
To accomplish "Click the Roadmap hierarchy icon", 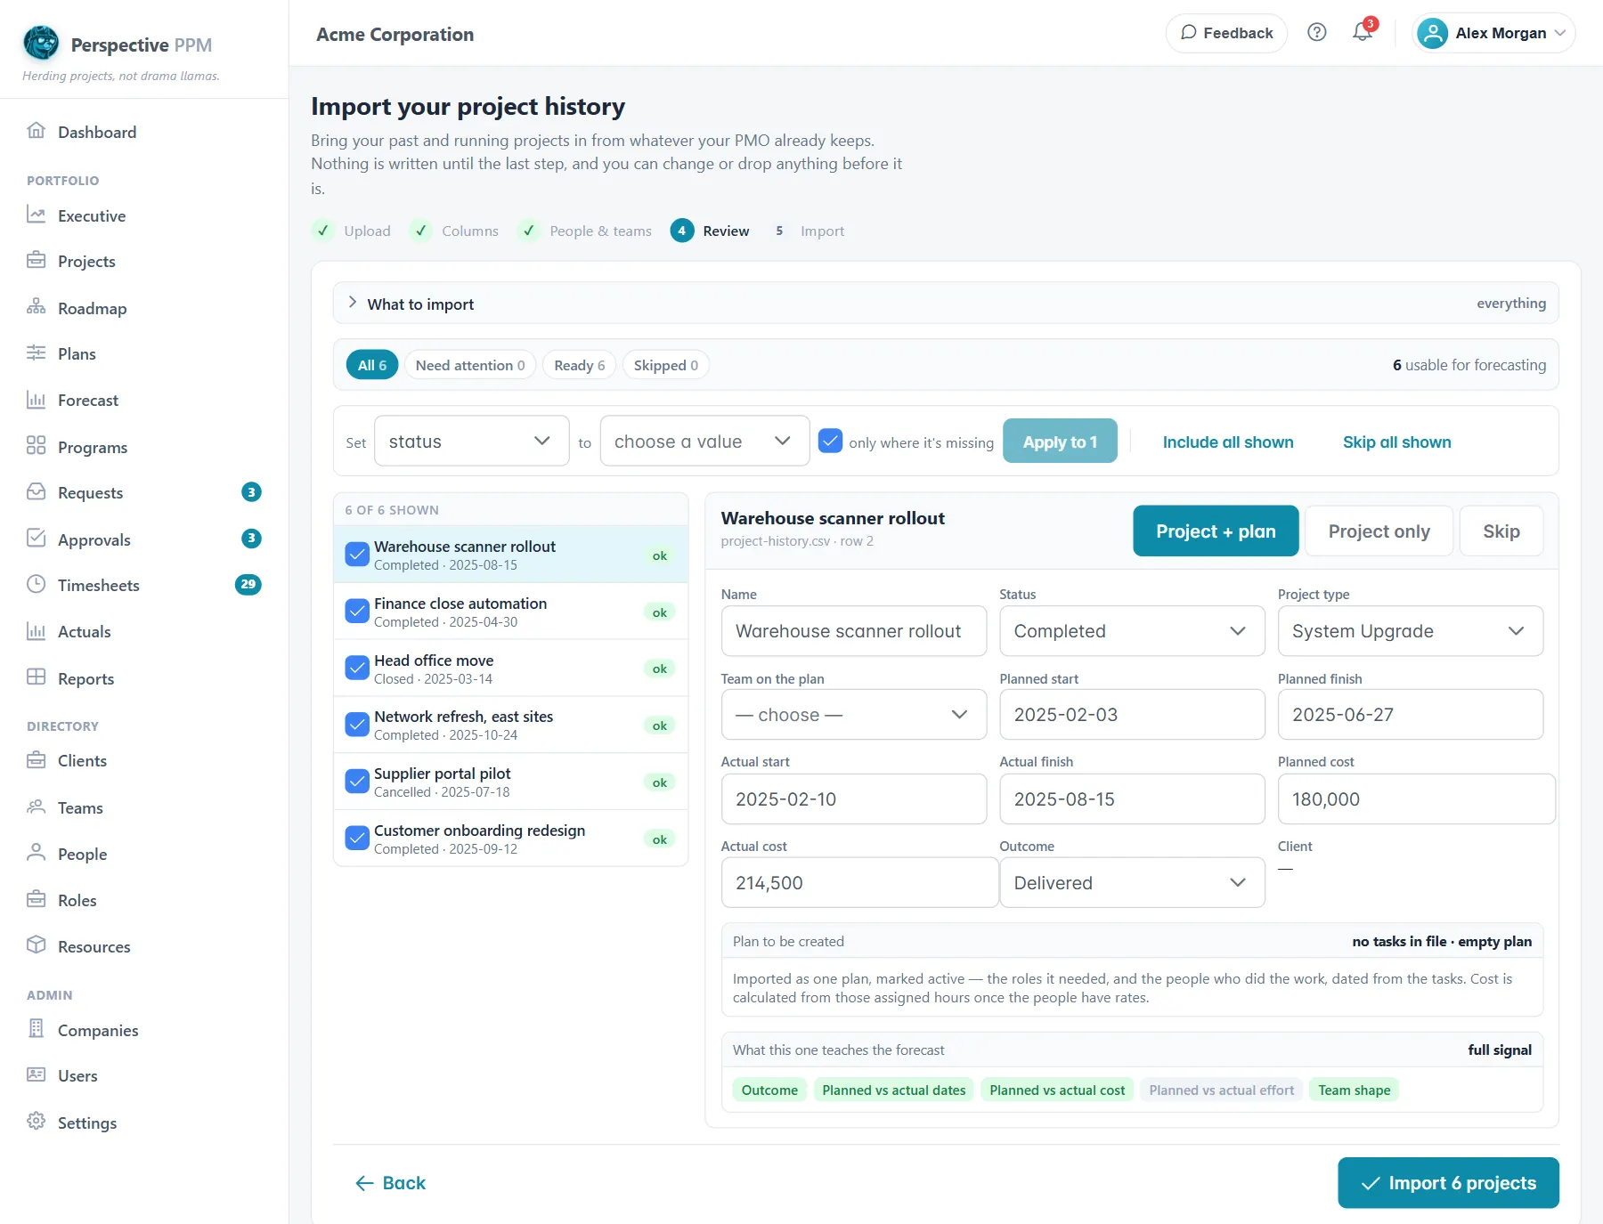I will click(36, 307).
